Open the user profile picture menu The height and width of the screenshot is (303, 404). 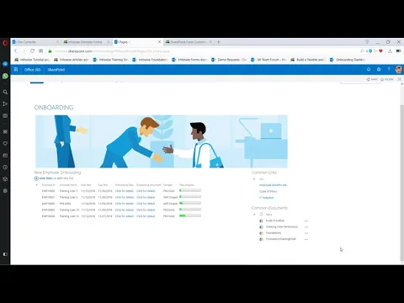pyautogui.click(x=398, y=69)
